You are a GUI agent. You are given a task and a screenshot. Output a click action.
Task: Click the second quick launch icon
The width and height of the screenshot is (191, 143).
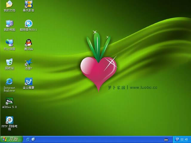click(33, 139)
